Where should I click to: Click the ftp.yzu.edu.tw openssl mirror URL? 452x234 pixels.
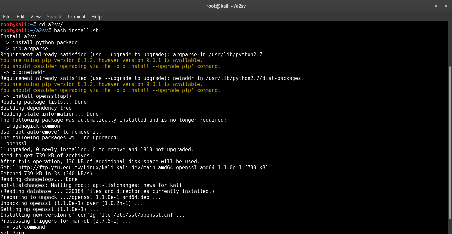pos(66,167)
